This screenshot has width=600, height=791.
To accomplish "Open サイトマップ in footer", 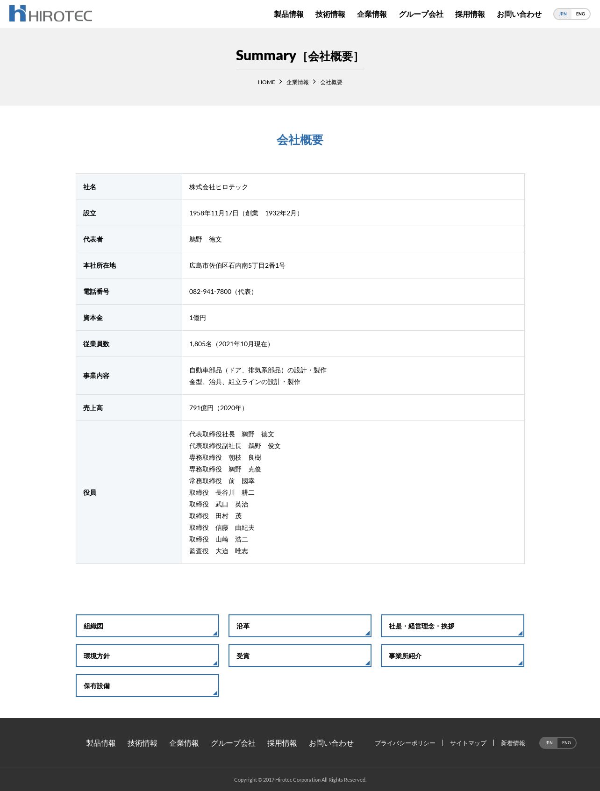I will click(468, 743).
